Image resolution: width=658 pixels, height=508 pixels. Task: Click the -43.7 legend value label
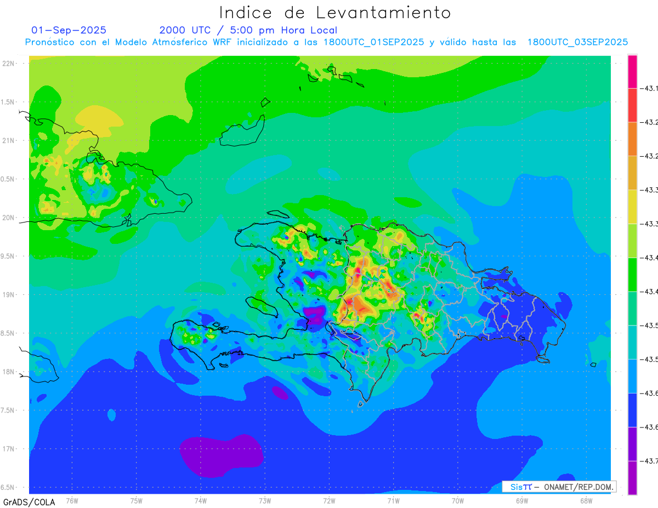pyautogui.click(x=650, y=461)
